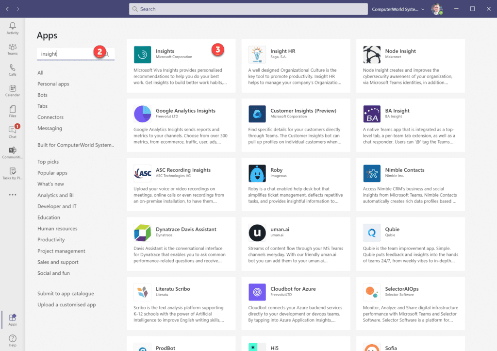Click the Node Insight app icon
Screen dimensions: 497x351
pyautogui.click(x=372, y=54)
